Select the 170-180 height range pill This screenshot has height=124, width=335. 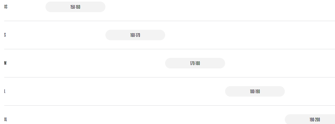195,63
